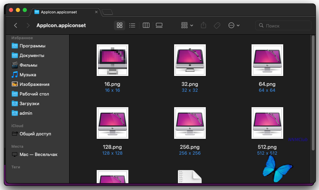Open Программы in the sidebar

(38, 46)
